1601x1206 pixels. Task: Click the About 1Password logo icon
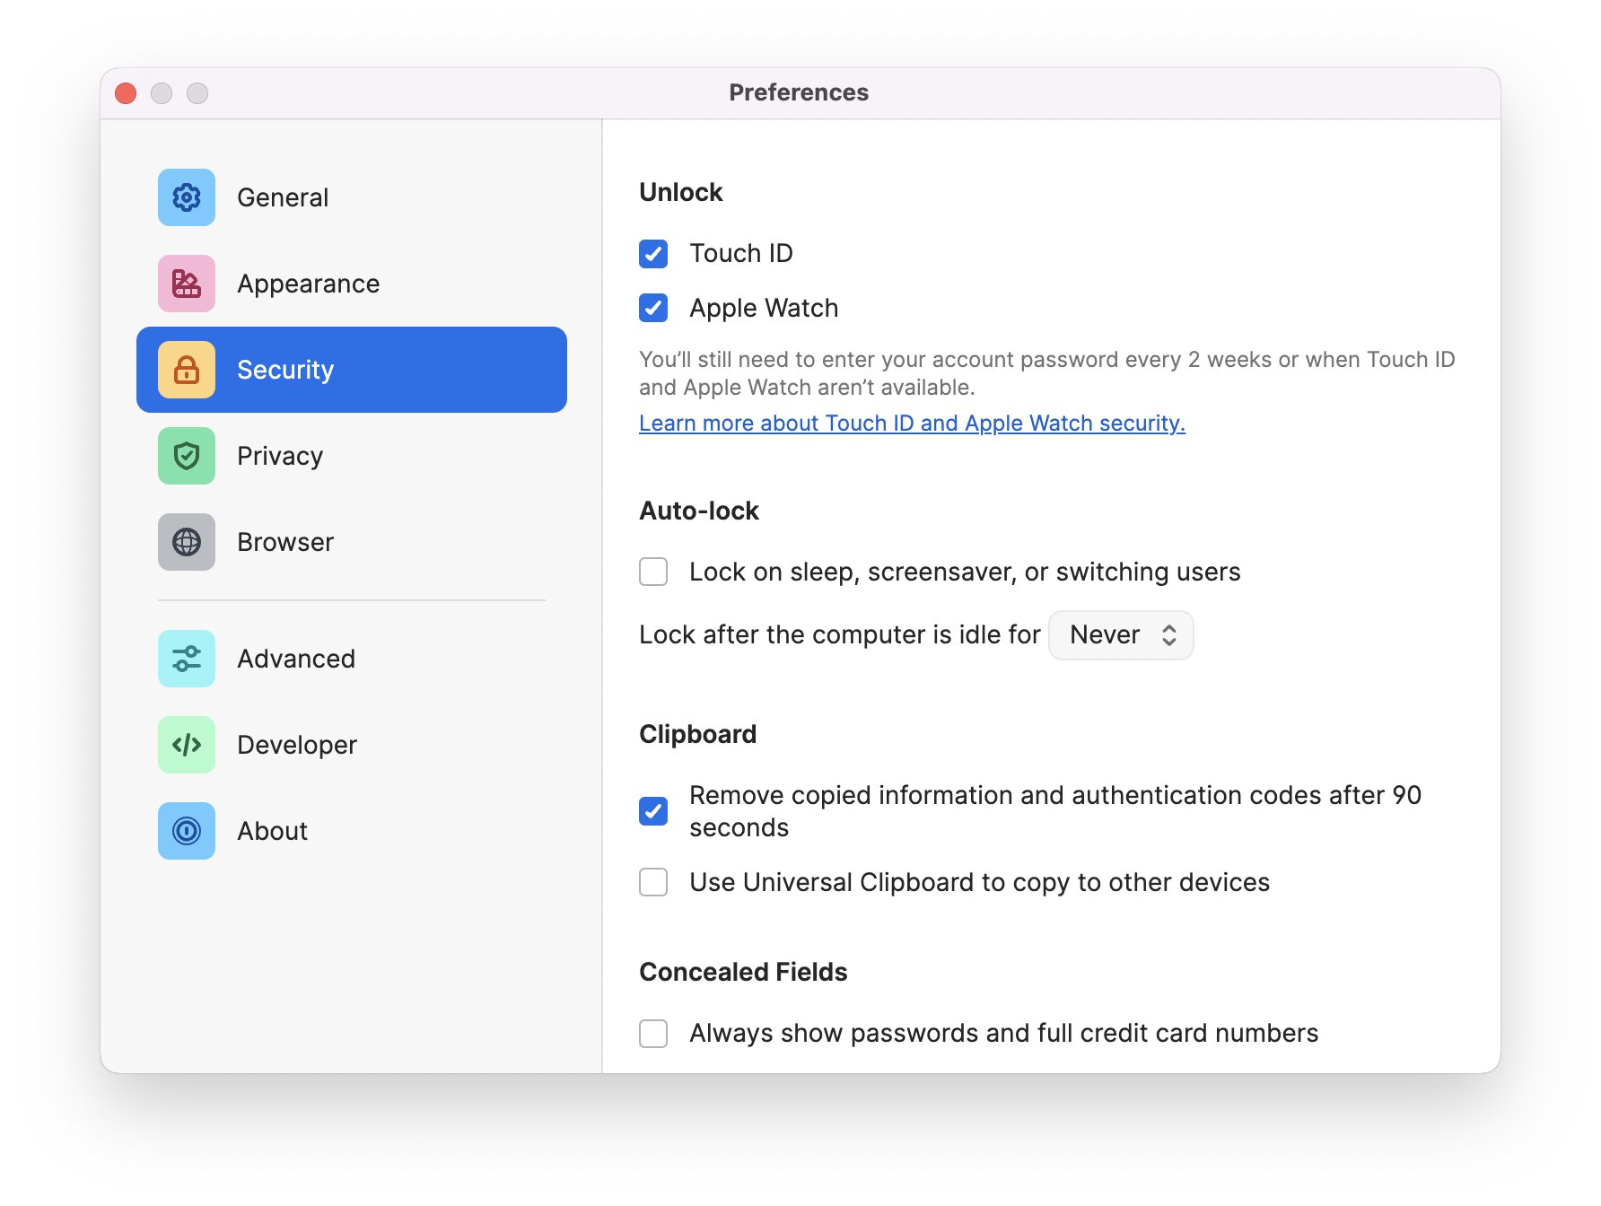tap(187, 831)
